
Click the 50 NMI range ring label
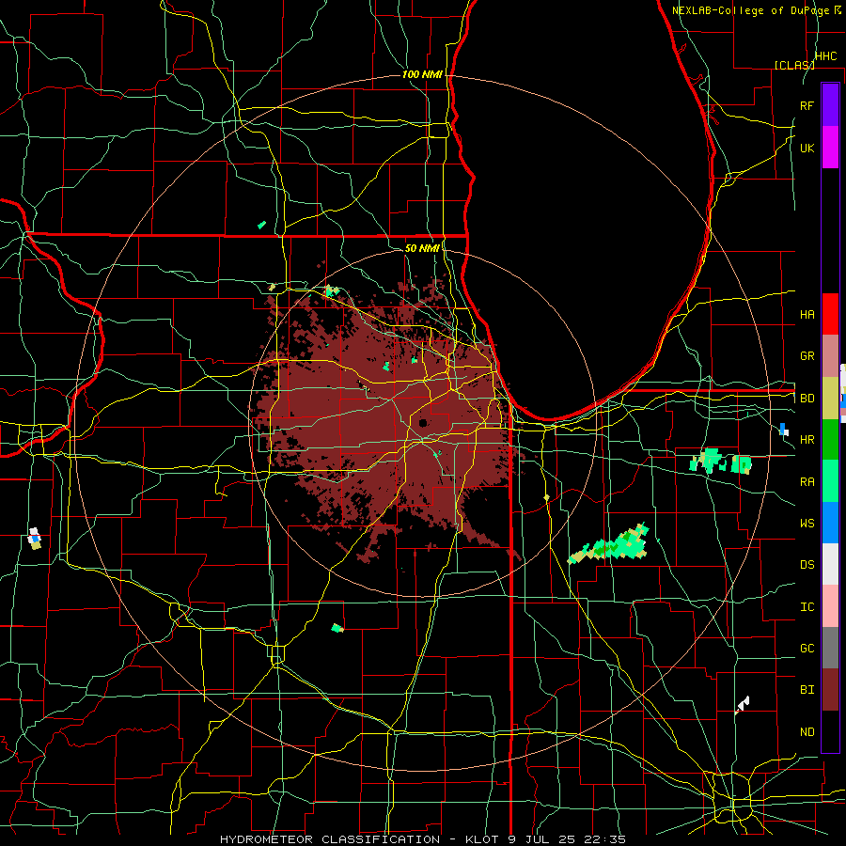(x=422, y=248)
